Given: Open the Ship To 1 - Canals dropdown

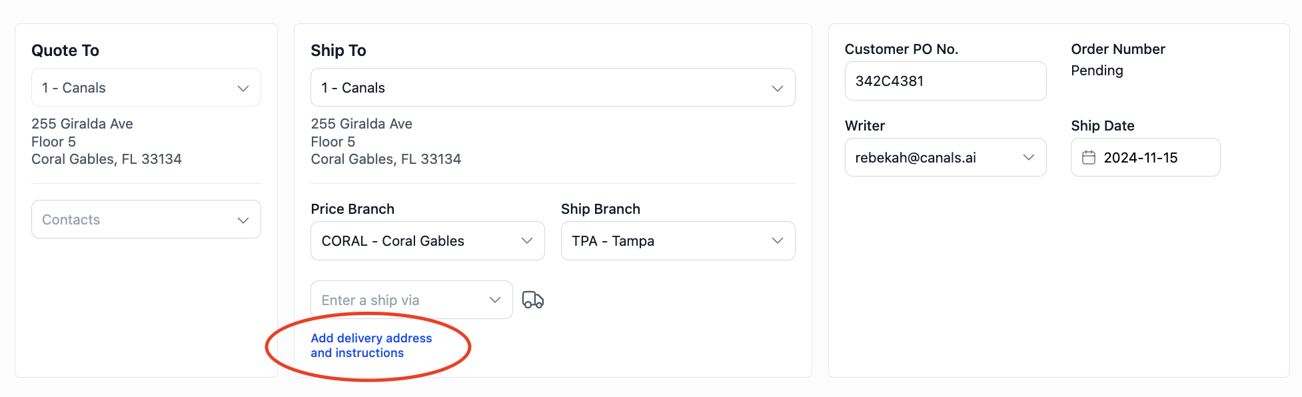Looking at the screenshot, I should [x=552, y=87].
